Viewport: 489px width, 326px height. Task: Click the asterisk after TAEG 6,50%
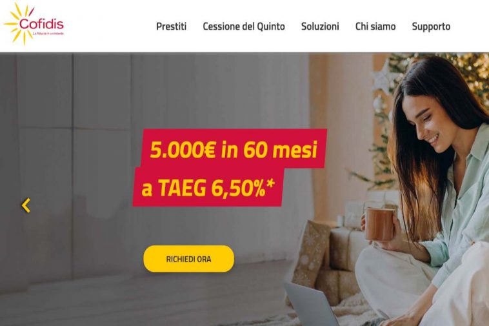270,184
